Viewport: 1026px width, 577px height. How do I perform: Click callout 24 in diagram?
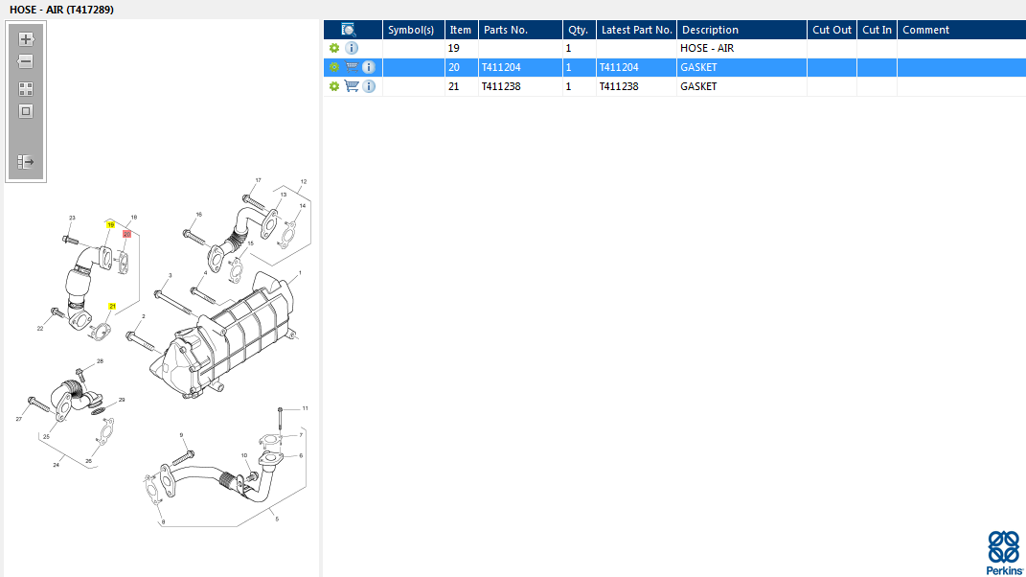point(57,465)
